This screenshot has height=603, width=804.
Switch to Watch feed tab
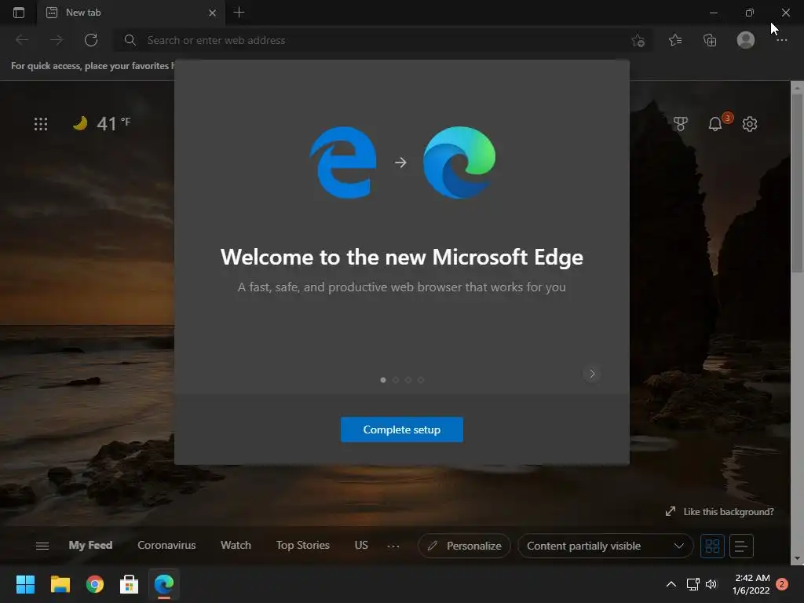(236, 545)
